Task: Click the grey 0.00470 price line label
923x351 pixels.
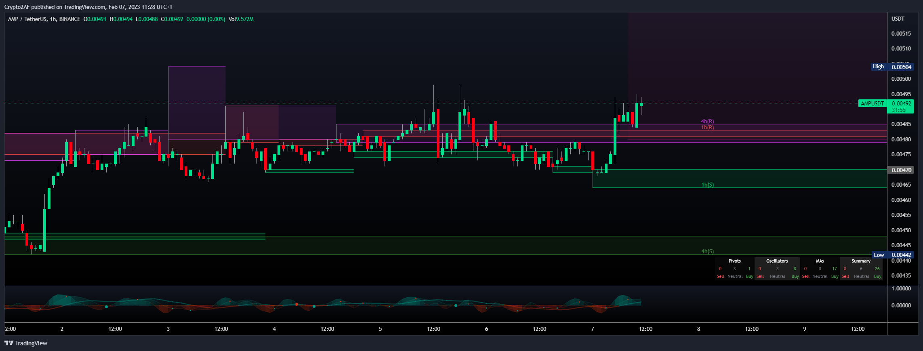Action: (x=901, y=170)
